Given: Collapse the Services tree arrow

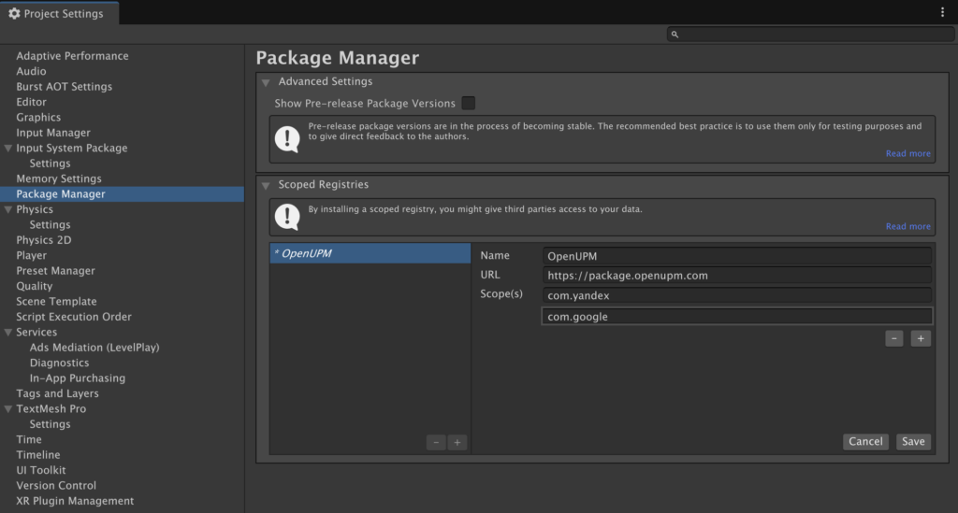Looking at the screenshot, I should [7, 333].
